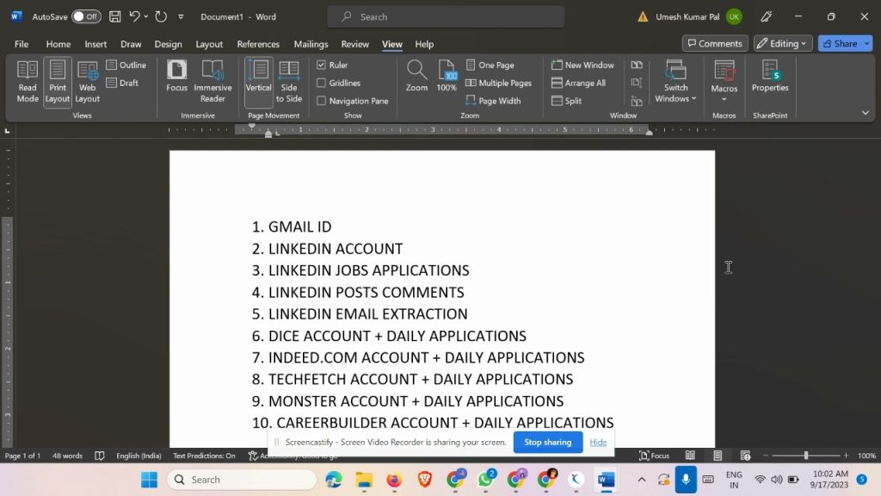Undo the last action
881x496 pixels.
[x=133, y=16]
